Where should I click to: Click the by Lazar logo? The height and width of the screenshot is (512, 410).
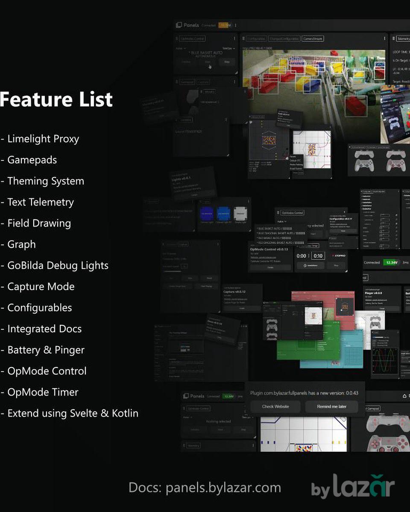pyautogui.click(x=353, y=487)
